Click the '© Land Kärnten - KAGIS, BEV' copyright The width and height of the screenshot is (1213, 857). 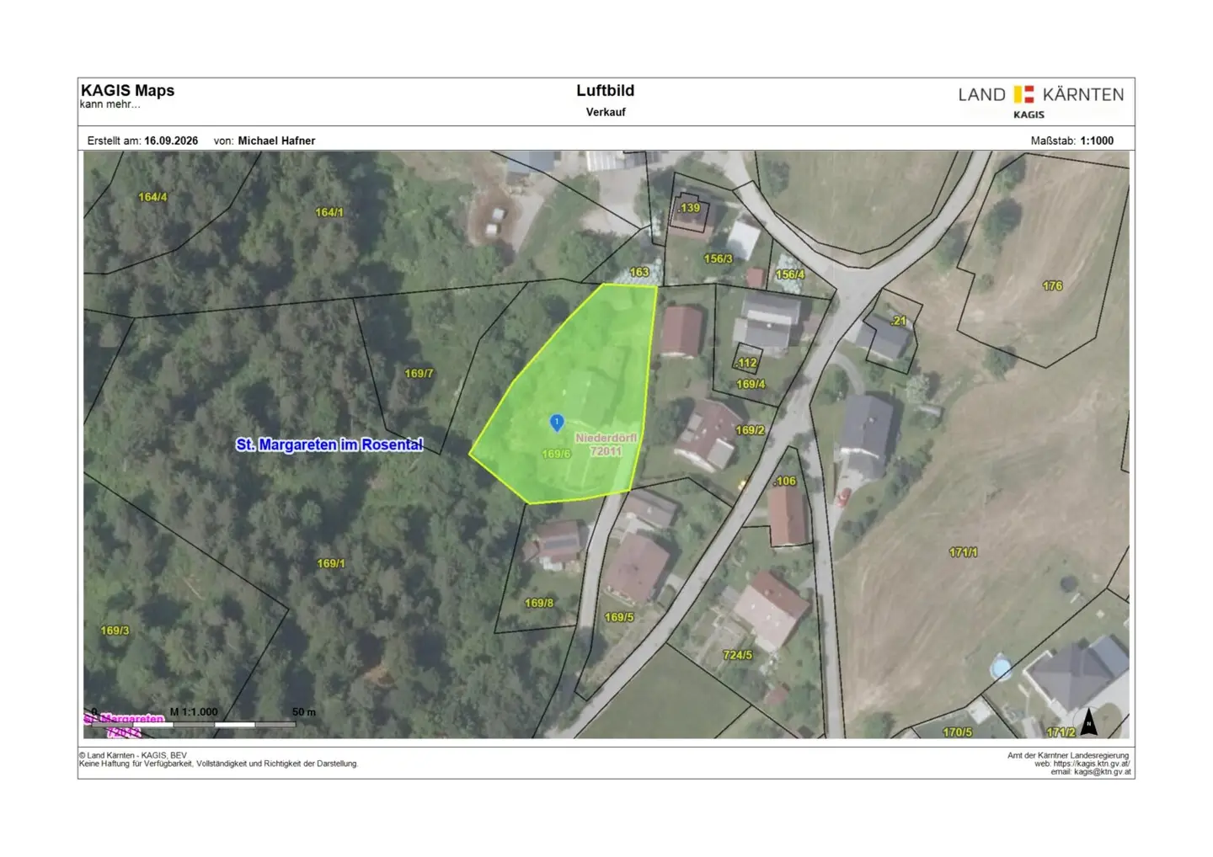tap(133, 755)
